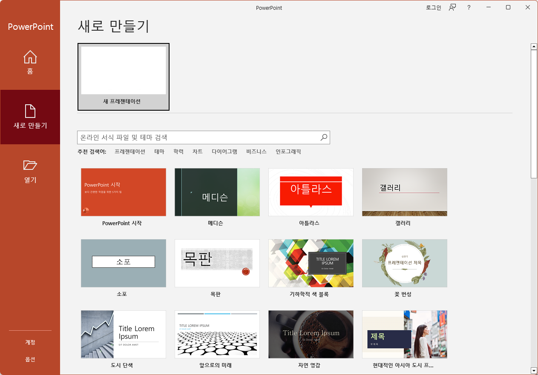Create a blank 새 프레젠테이션
538x375 pixels.
point(124,77)
